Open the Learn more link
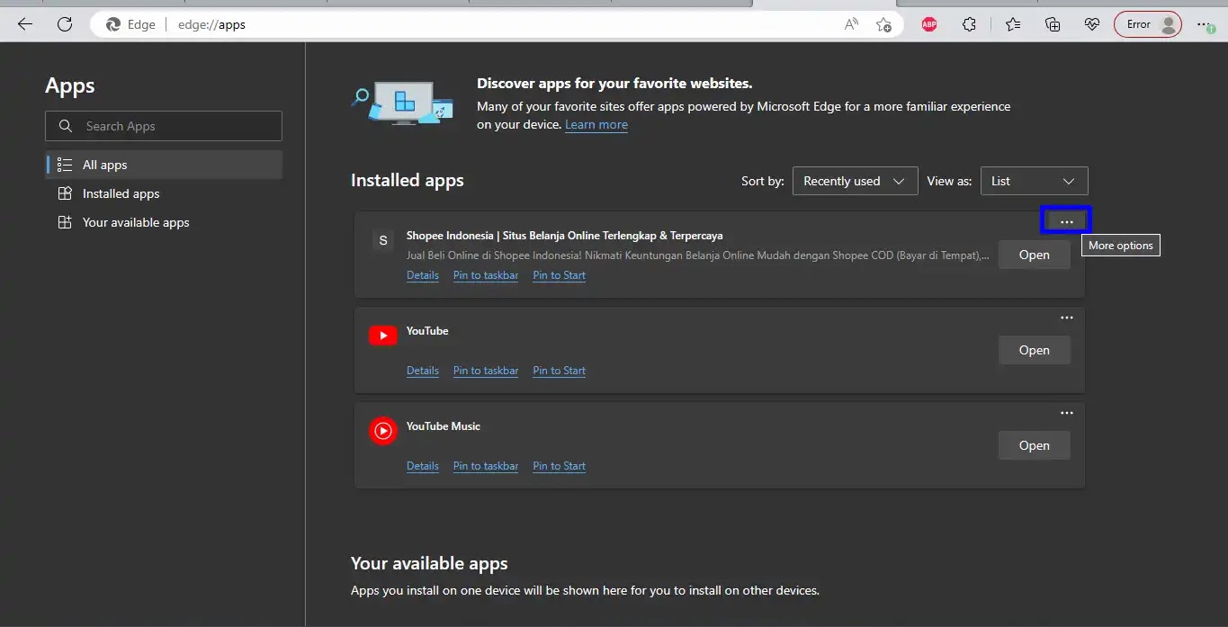 pos(596,125)
